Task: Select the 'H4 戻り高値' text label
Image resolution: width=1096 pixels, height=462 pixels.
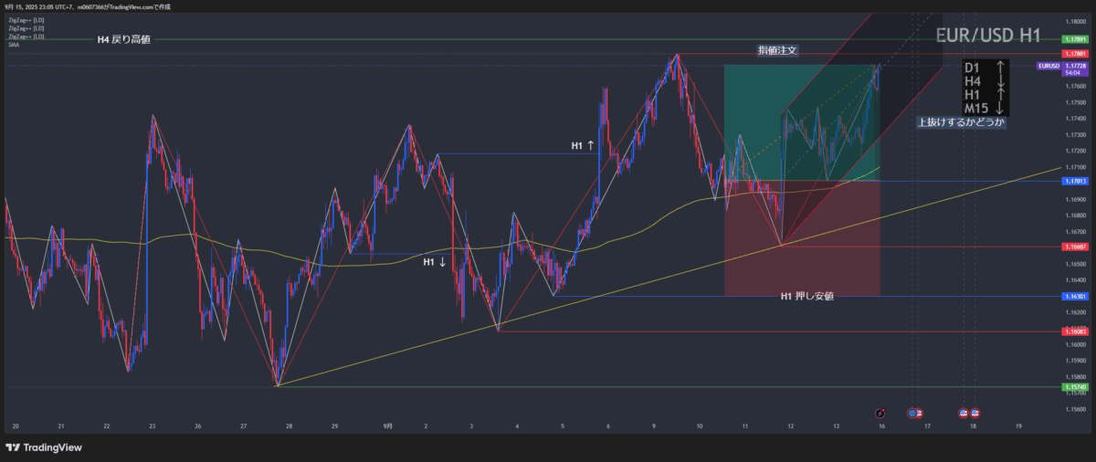Action: [123, 39]
